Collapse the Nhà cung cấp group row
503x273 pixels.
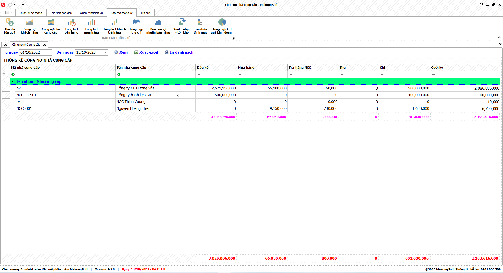pyautogui.click(x=13, y=81)
